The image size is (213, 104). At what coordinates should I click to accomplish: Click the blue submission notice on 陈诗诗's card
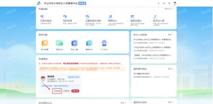pos(60,86)
